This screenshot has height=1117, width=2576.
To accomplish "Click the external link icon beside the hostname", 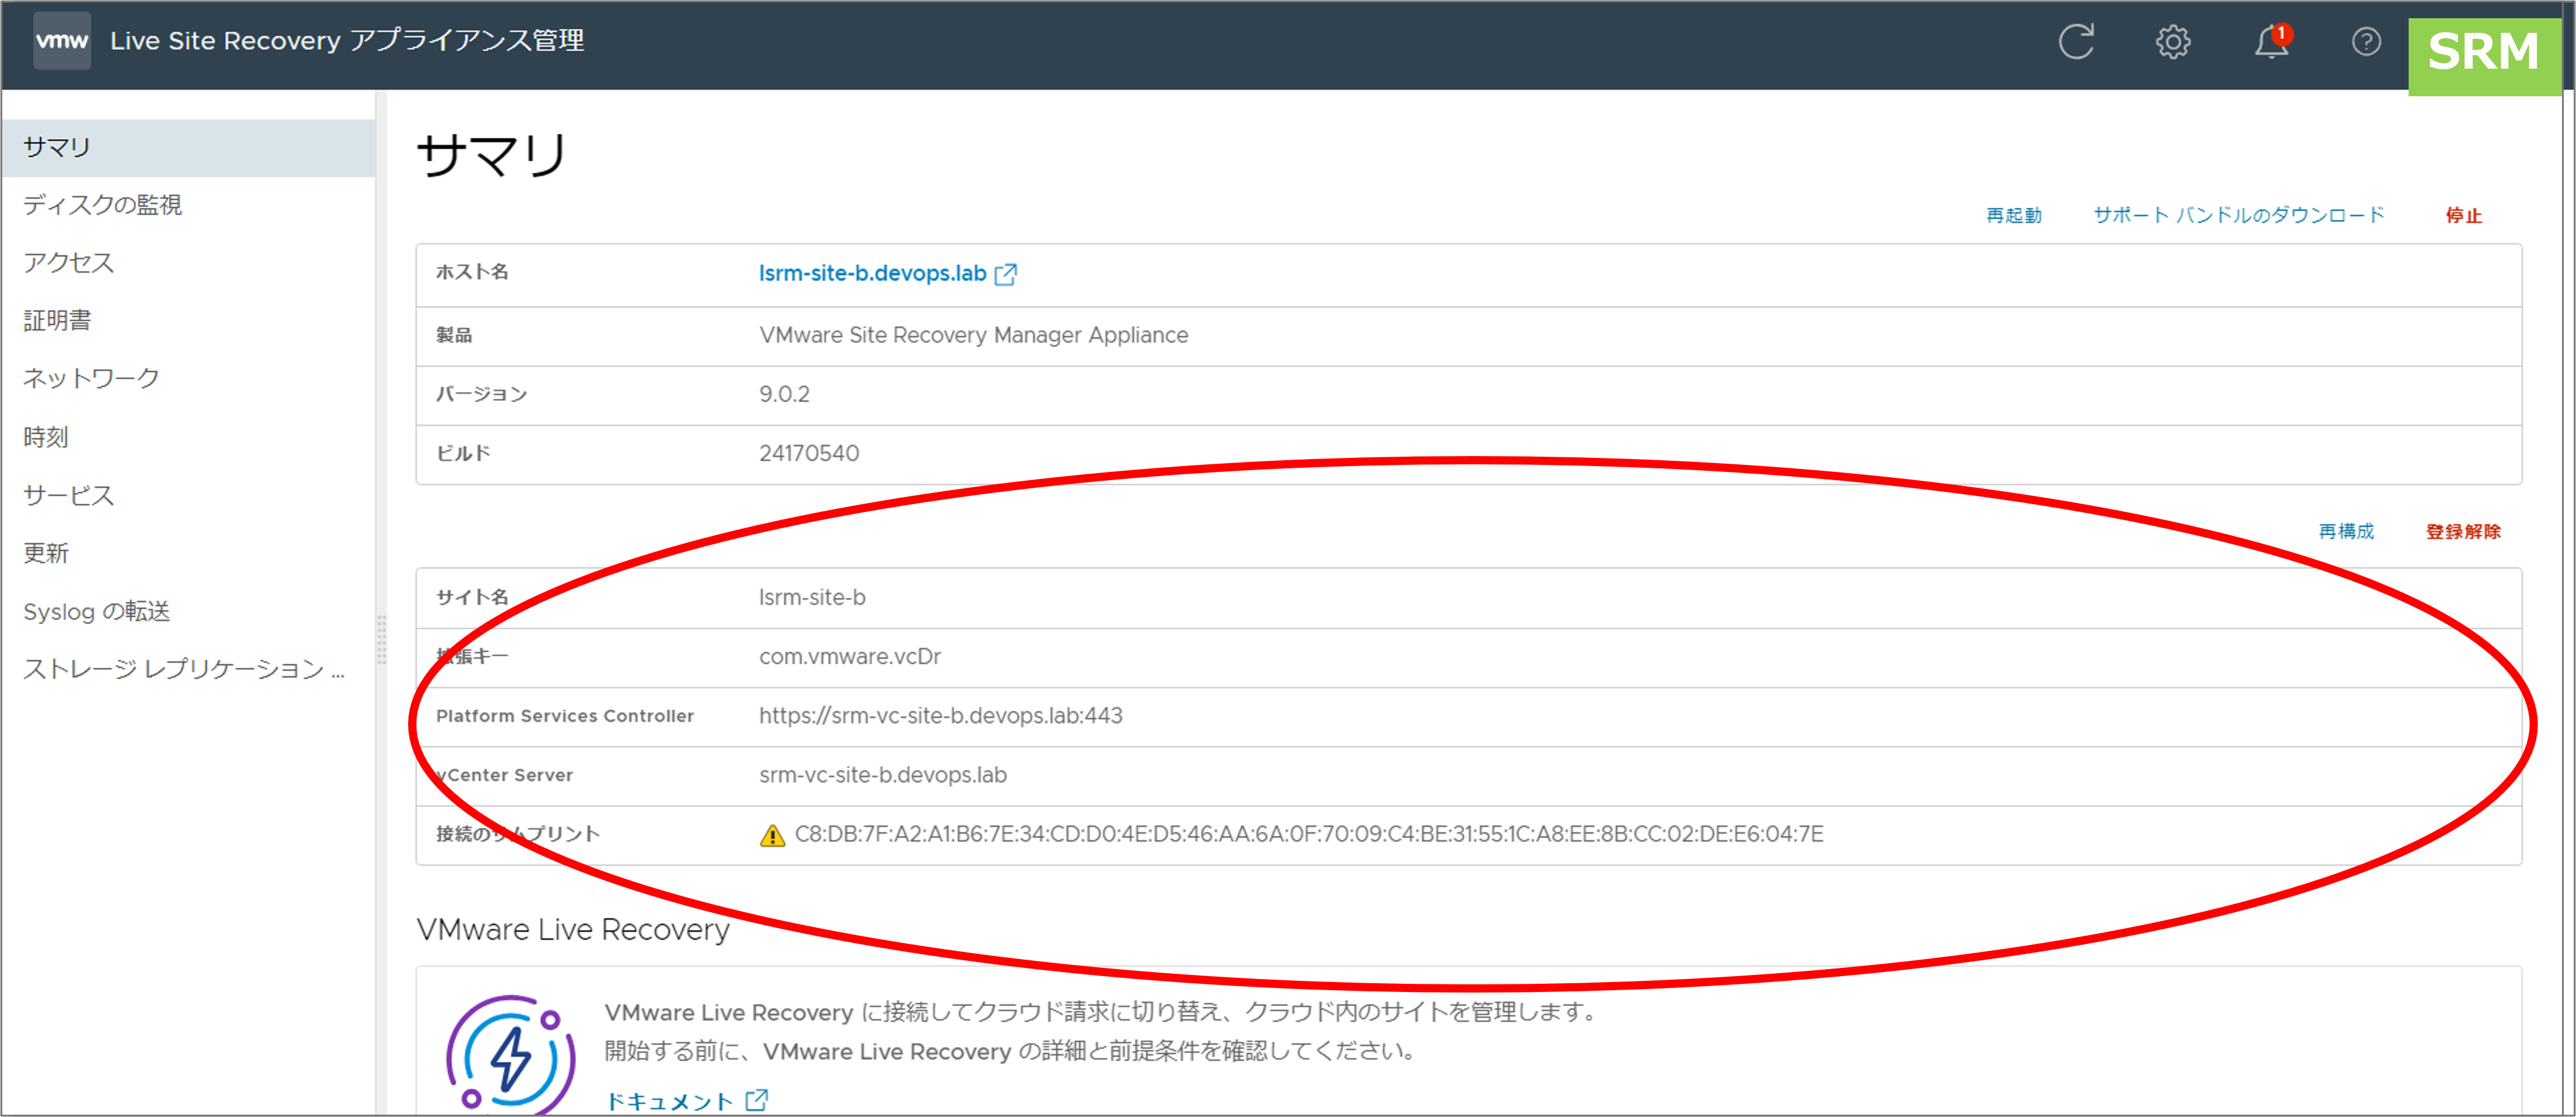I will [1006, 274].
